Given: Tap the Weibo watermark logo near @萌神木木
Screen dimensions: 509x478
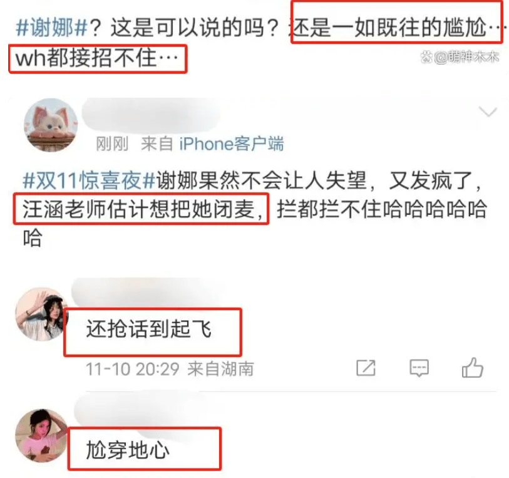Looking at the screenshot, I should coord(426,58).
